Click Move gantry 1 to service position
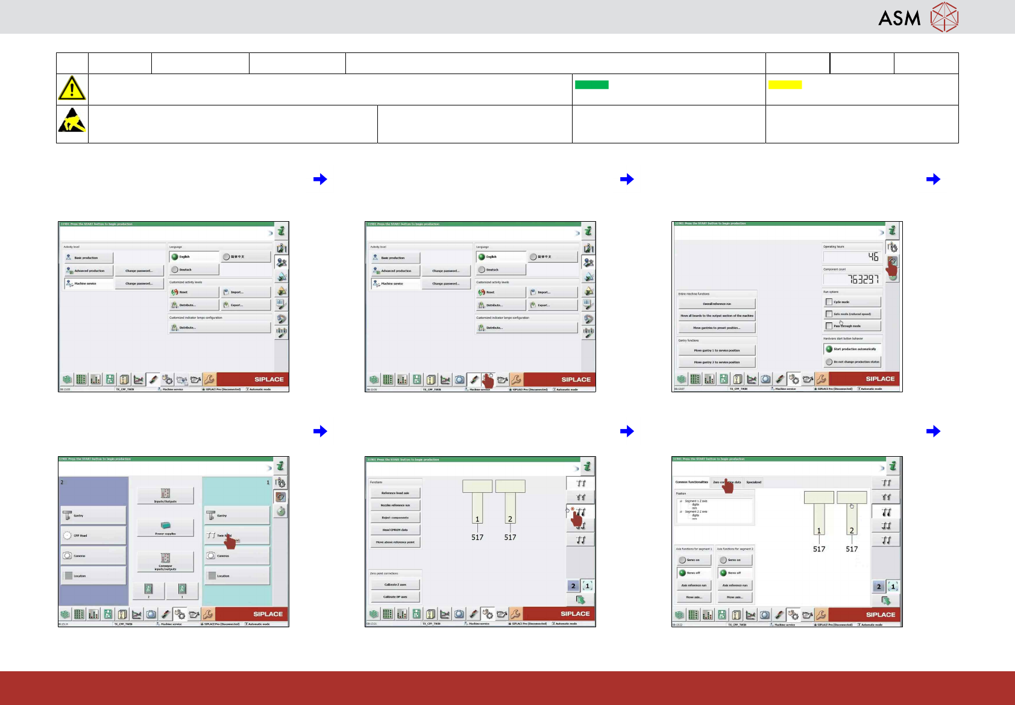 [x=717, y=350]
